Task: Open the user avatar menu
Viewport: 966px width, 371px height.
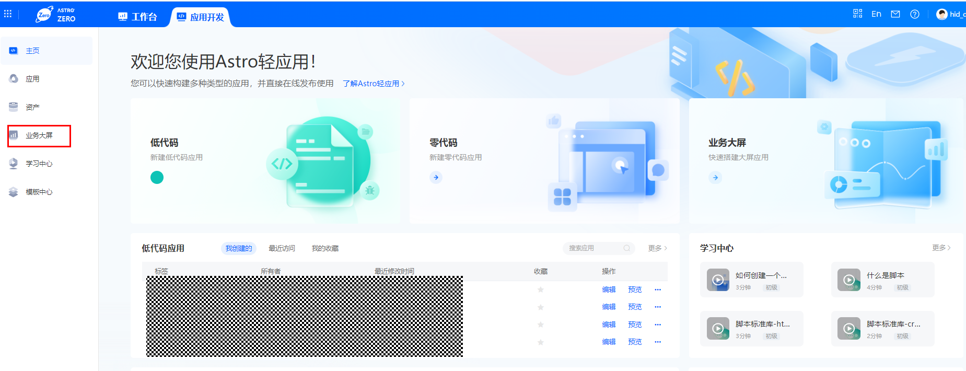Action: (942, 14)
